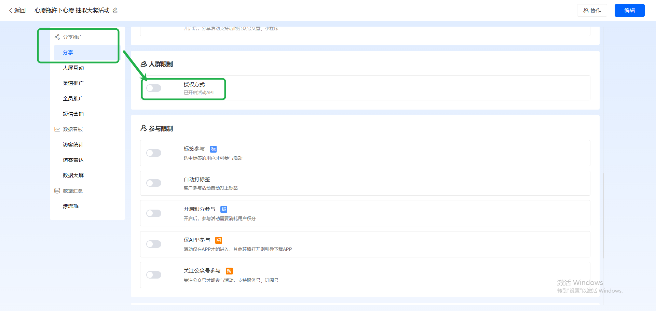Click the 数据汇总 database icon
This screenshot has width=656, height=311.
pyautogui.click(x=57, y=191)
